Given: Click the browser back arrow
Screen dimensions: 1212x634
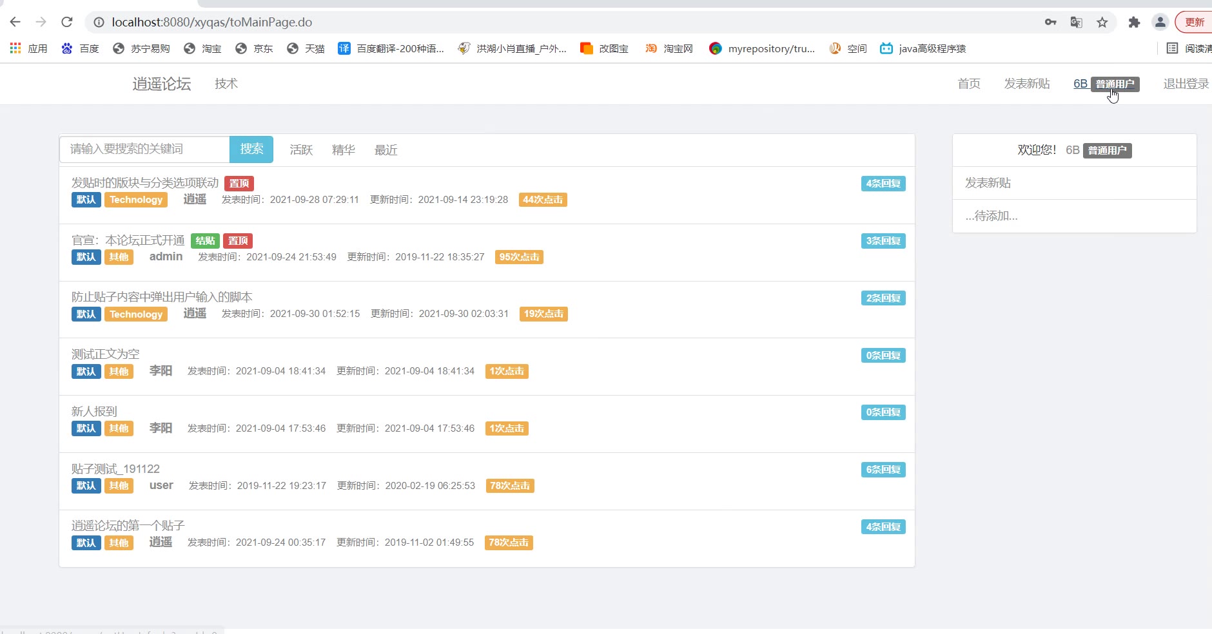Looking at the screenshot, I should coord(15,22).
